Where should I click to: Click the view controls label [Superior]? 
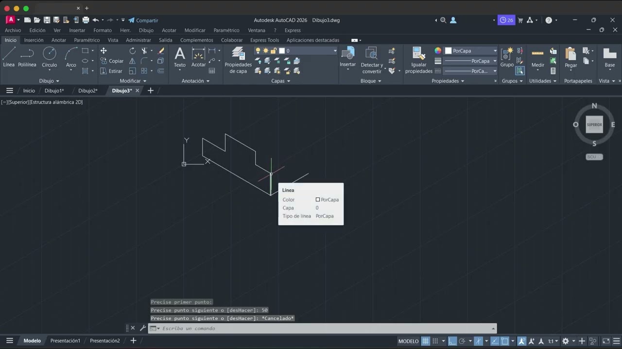(18, 102)
